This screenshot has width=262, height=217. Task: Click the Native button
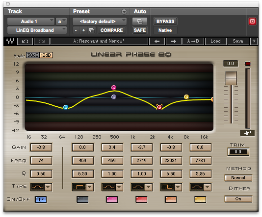[x=165, y=30]
